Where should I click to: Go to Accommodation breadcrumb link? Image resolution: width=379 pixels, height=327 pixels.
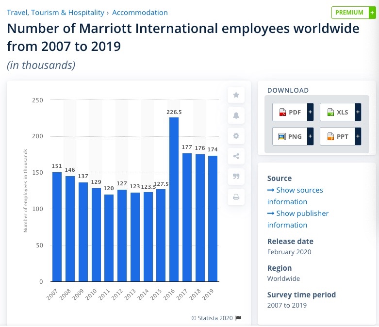[140, 13]
